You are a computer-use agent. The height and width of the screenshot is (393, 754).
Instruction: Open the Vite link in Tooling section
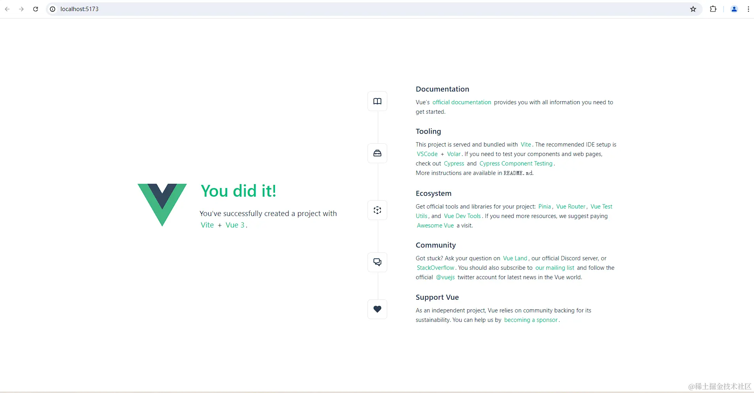tap(526, 145)
